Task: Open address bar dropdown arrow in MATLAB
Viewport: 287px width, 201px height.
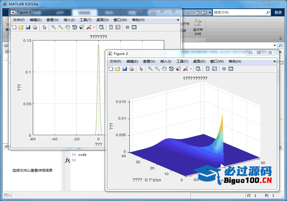Action: point(275,45)
